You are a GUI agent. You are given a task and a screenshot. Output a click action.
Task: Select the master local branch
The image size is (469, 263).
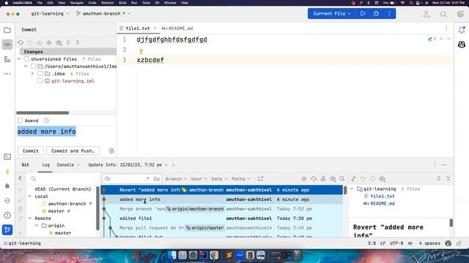pyautogui.click(x=56, y=211)
